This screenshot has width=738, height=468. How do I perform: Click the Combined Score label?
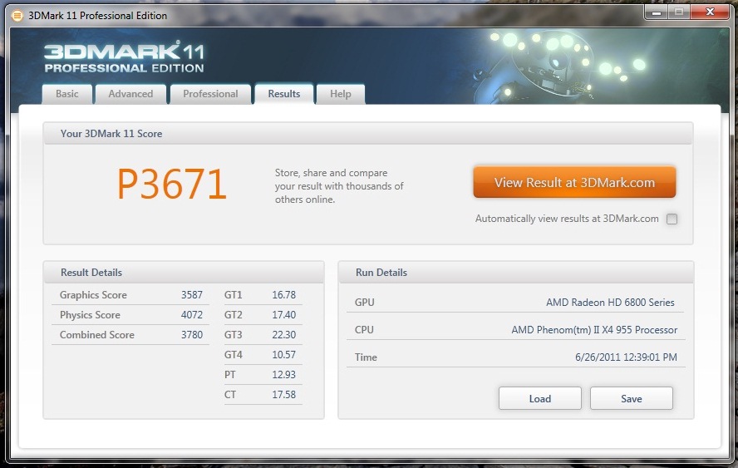(x=97, y=335)
